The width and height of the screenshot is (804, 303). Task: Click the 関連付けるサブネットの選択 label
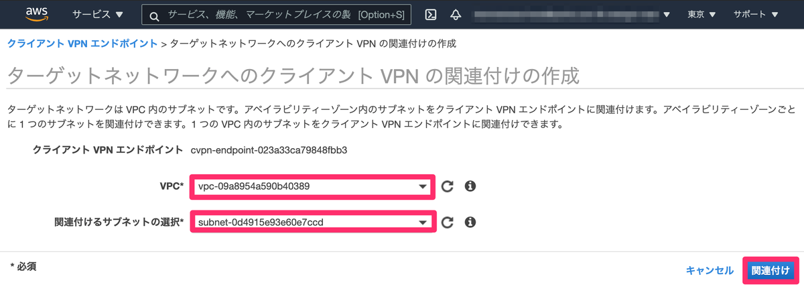pyautogui.click(x=119, y=222)
